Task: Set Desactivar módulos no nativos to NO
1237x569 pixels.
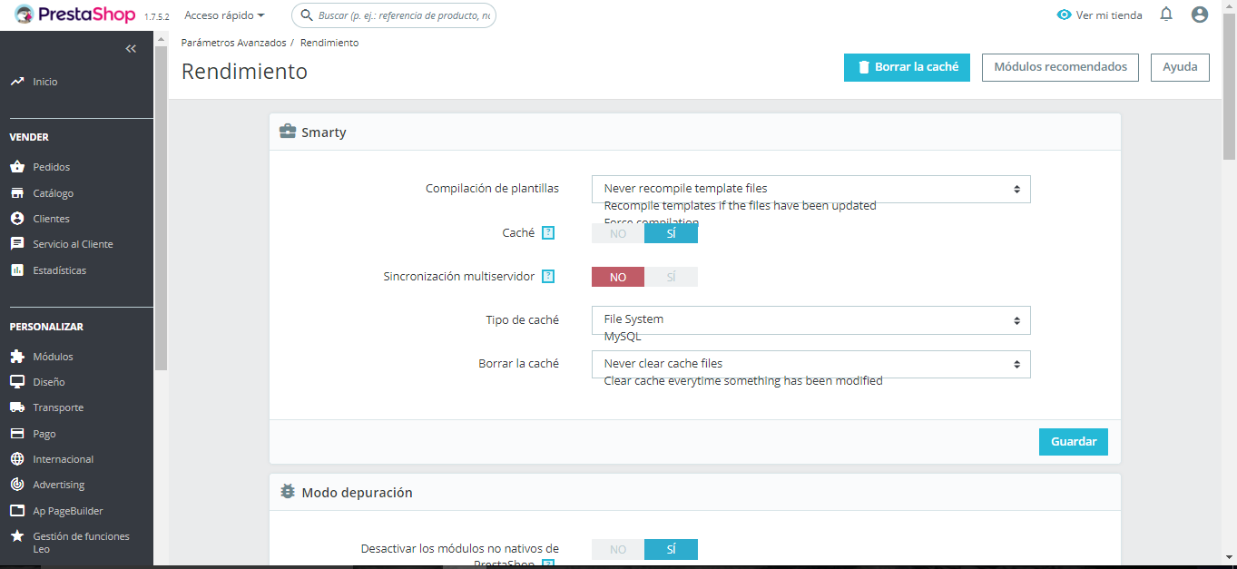Action: (x=618, y=549)
